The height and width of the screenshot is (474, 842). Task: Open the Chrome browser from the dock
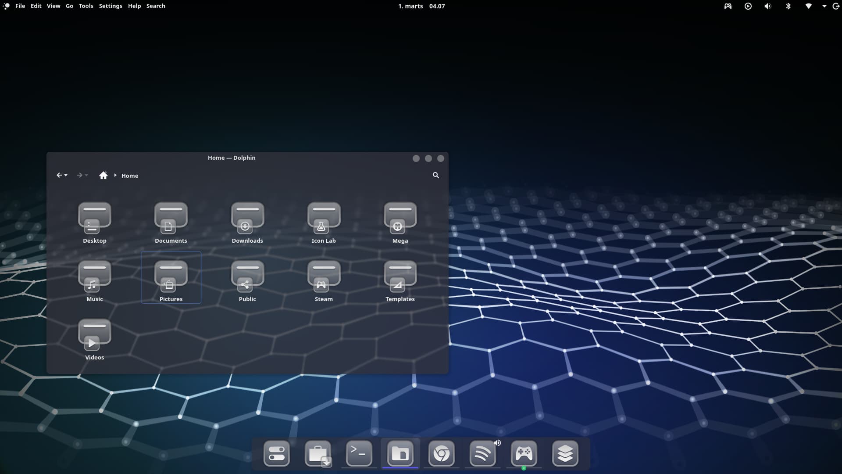tap(441, 453)
